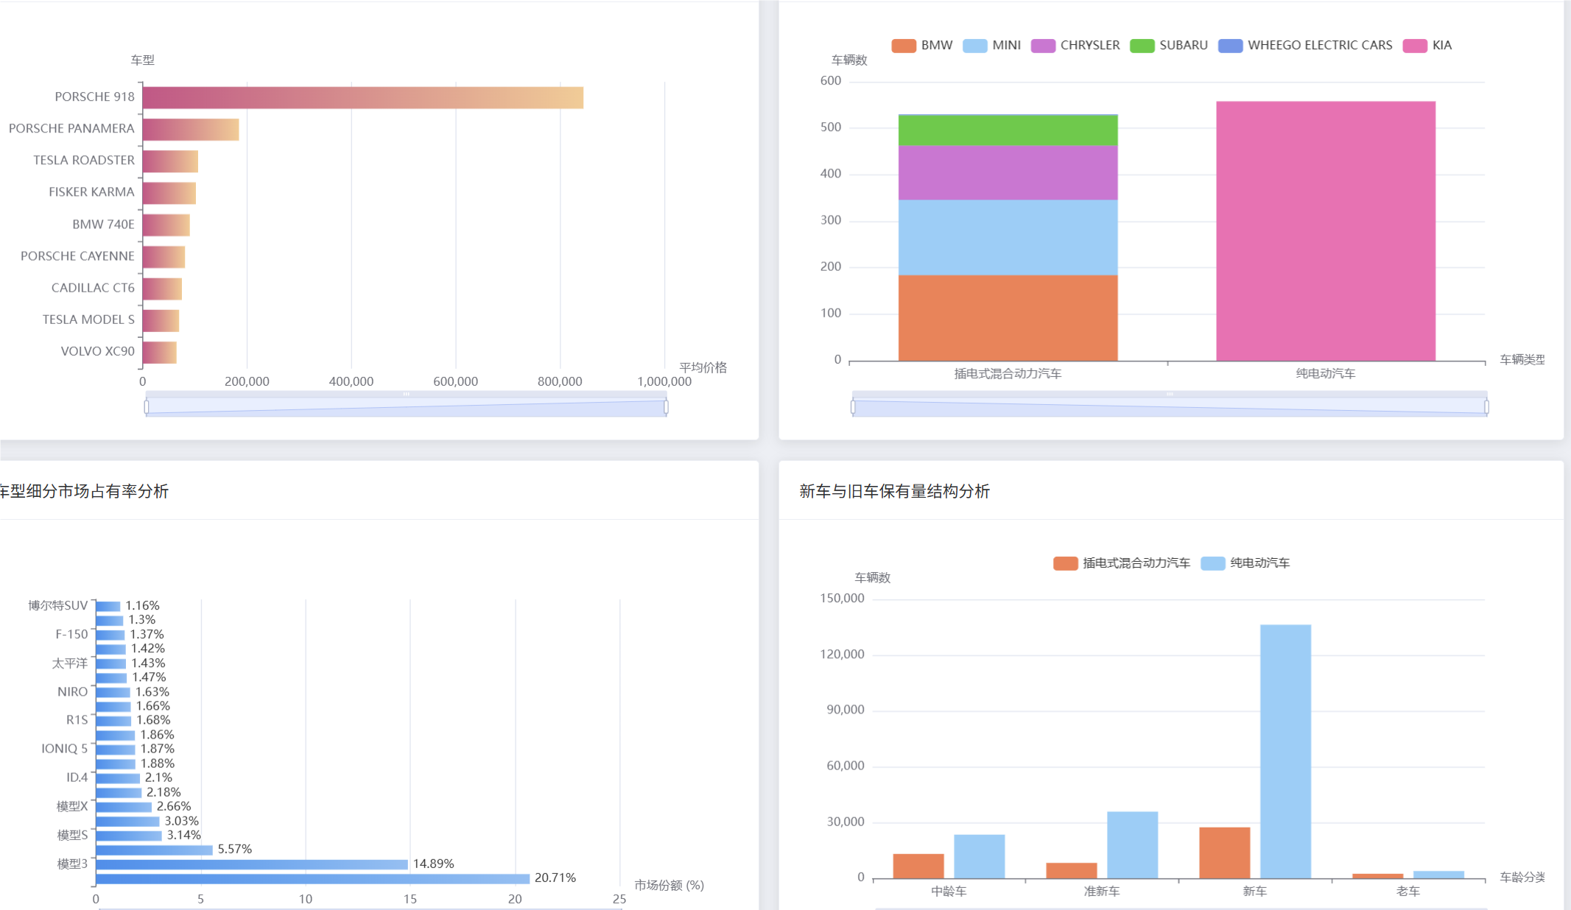
Task: Click the BMW 740E price bar
Action: pos(166,225)
